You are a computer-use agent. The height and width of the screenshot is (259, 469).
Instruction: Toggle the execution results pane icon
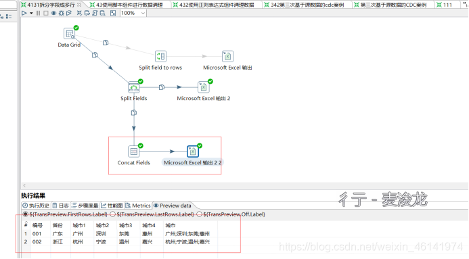(113, 13)
